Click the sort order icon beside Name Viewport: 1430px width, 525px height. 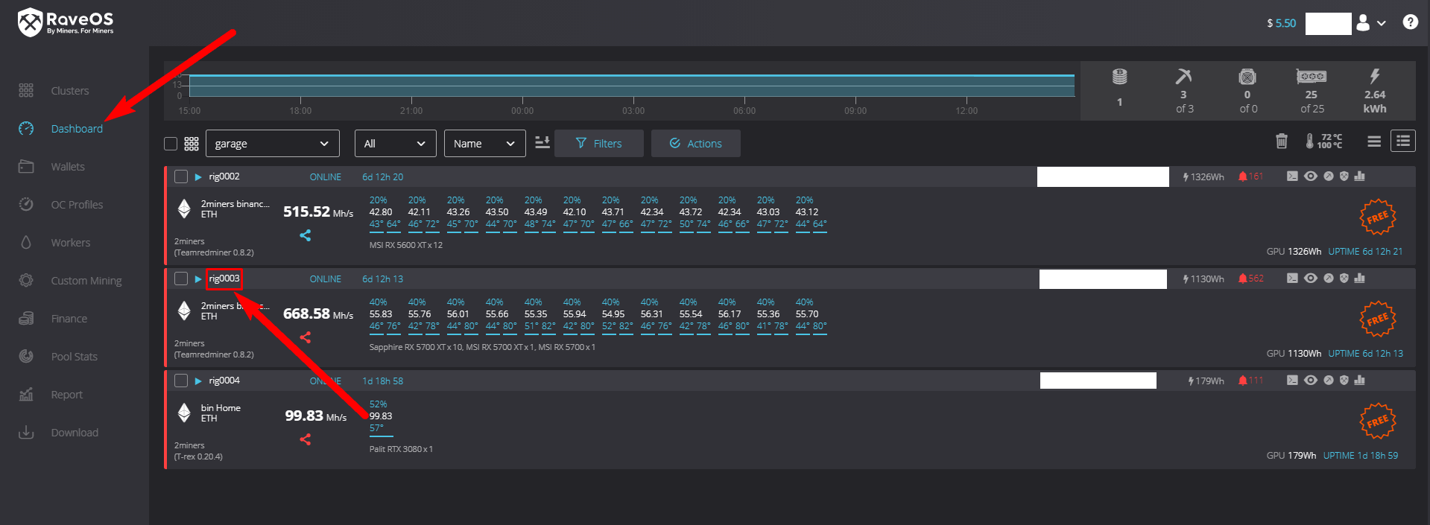[542, 142]
